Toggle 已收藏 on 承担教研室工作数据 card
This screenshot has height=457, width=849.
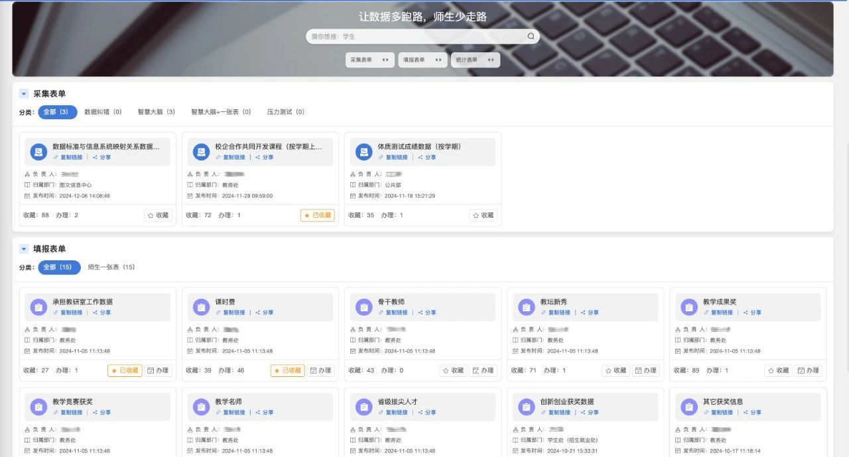[x=125, y=371]
